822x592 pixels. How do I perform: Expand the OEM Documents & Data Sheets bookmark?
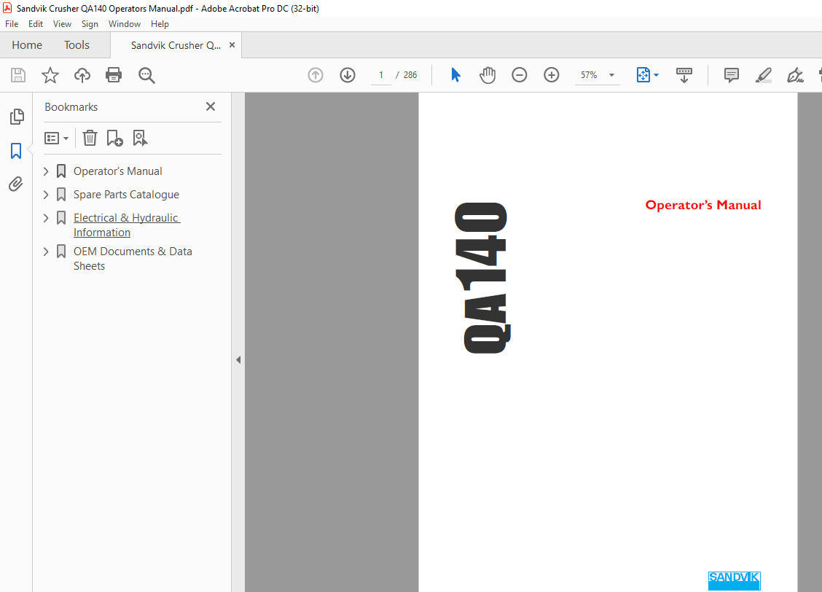point(45,251)
